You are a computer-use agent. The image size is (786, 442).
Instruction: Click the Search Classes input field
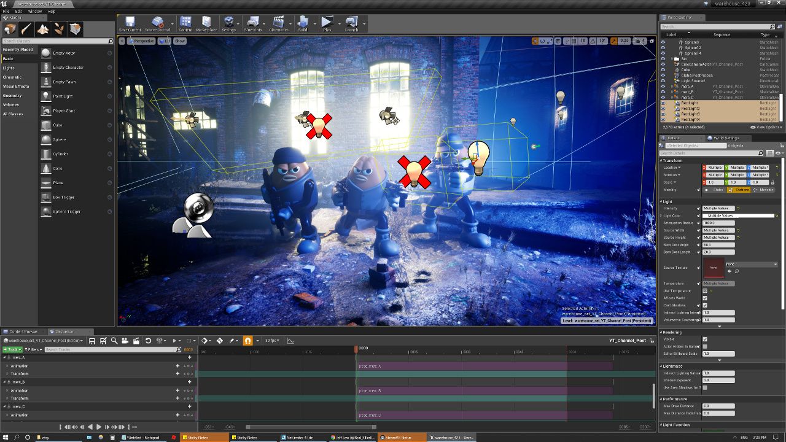tap(55, 41)
